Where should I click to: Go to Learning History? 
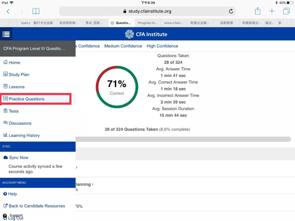24,135
